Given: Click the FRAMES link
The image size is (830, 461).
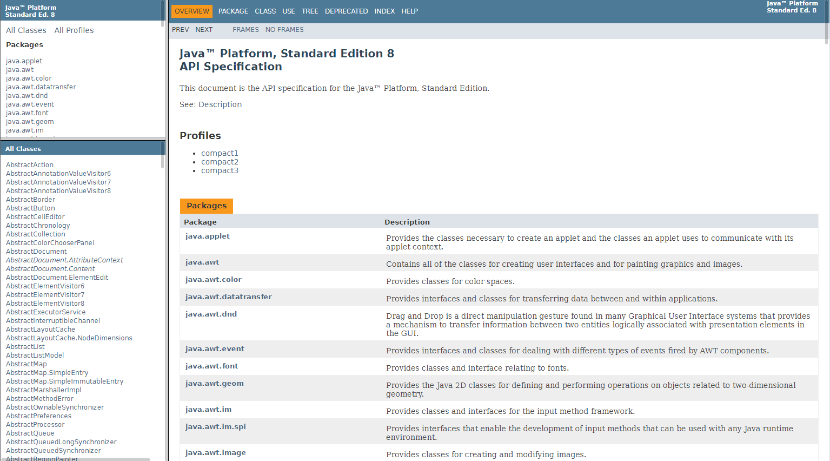Looking at the screenshot, I should [245, 30].
